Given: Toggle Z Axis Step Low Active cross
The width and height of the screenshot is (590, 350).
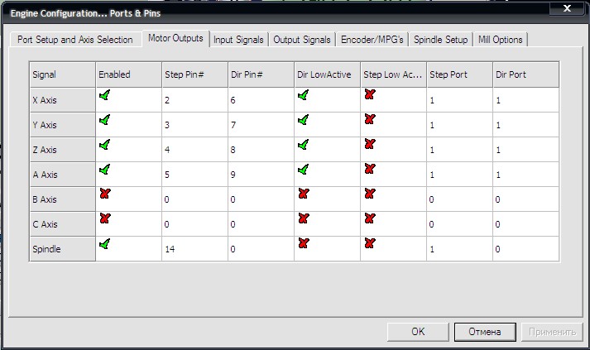Looking at the screenshot, I should 369,145.
